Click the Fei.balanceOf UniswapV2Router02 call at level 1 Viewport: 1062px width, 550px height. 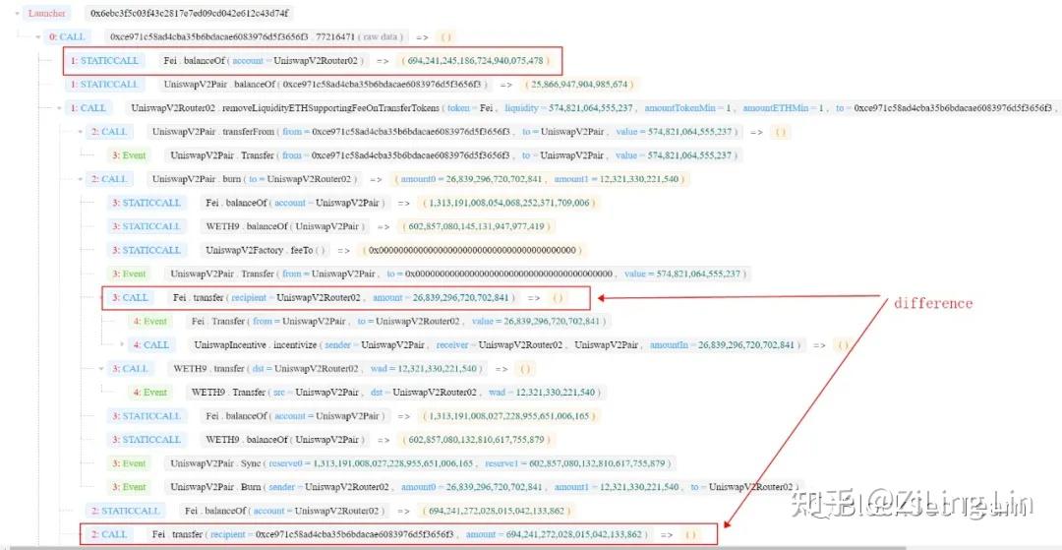pos(265,60)
